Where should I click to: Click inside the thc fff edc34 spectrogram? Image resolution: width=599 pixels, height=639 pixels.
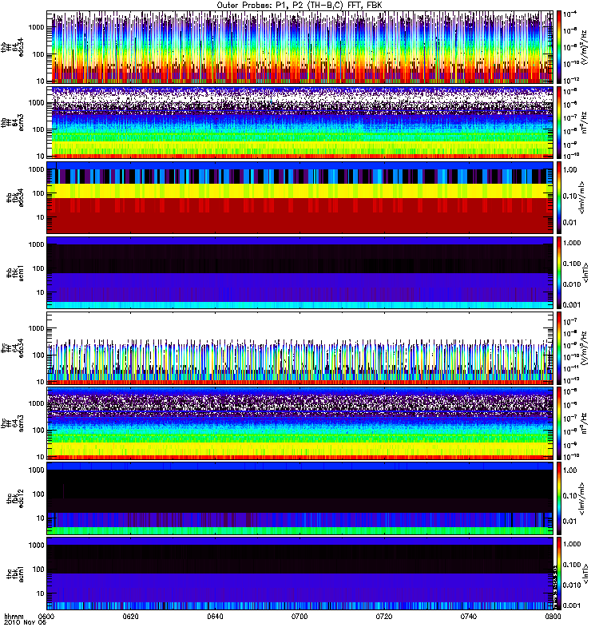click(299, 347)
